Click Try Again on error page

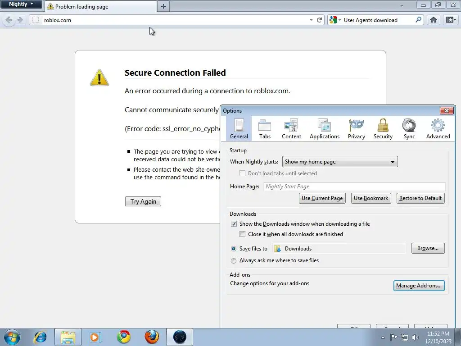pos(143,201)
